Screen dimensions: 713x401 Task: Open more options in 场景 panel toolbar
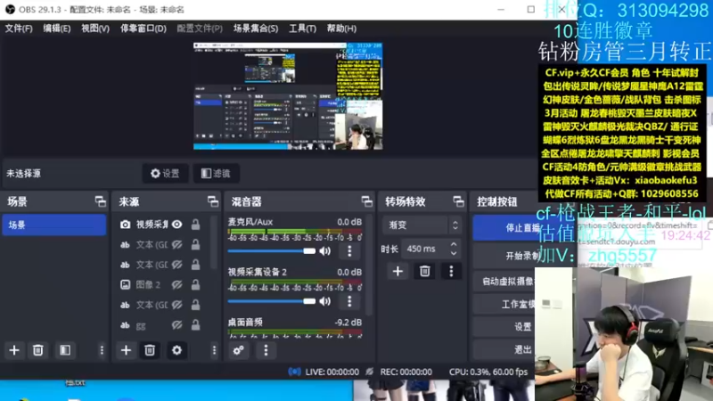point(102,350)
